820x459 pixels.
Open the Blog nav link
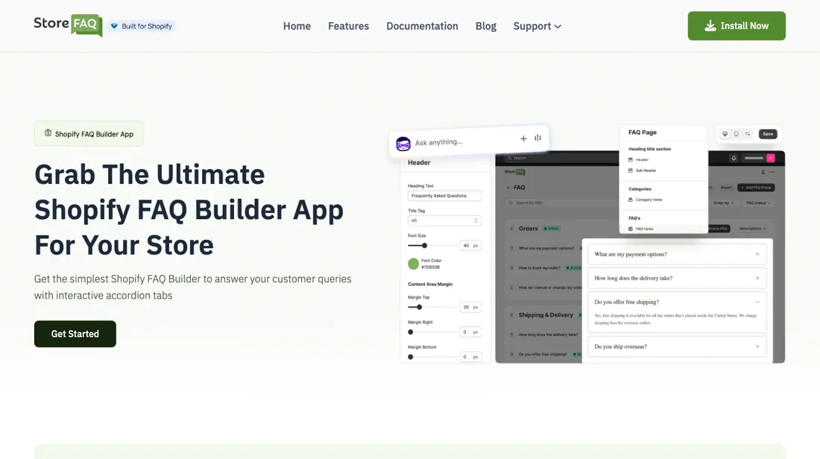486,26
